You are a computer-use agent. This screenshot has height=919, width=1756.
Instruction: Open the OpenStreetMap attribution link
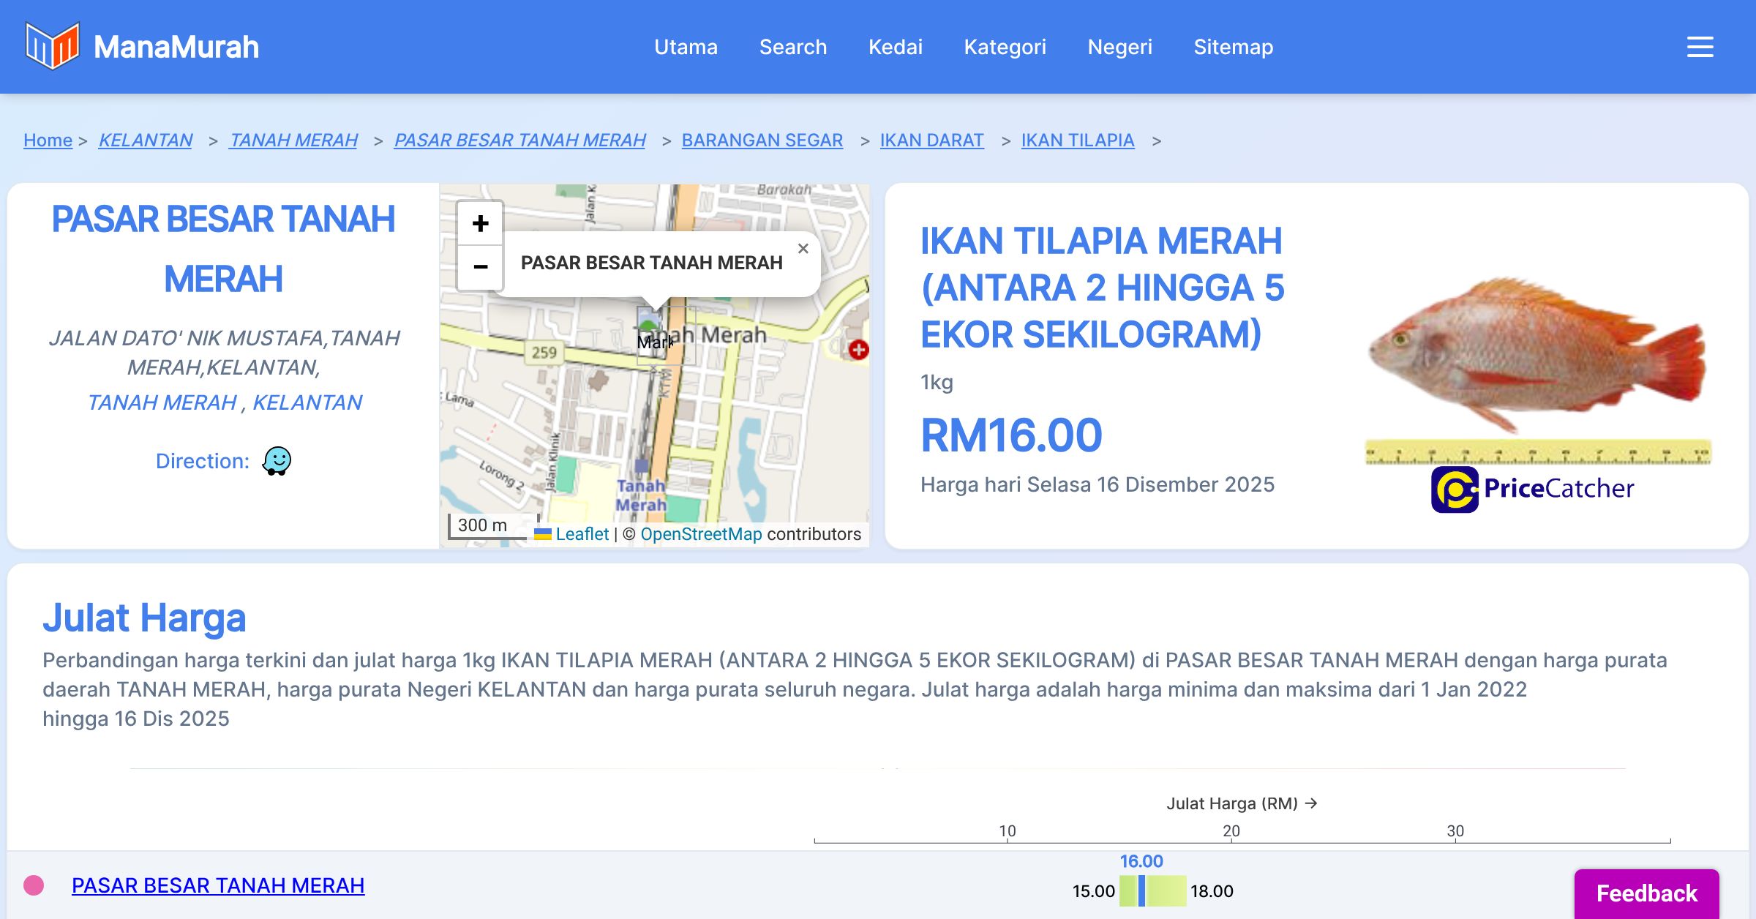click(701, 534)
